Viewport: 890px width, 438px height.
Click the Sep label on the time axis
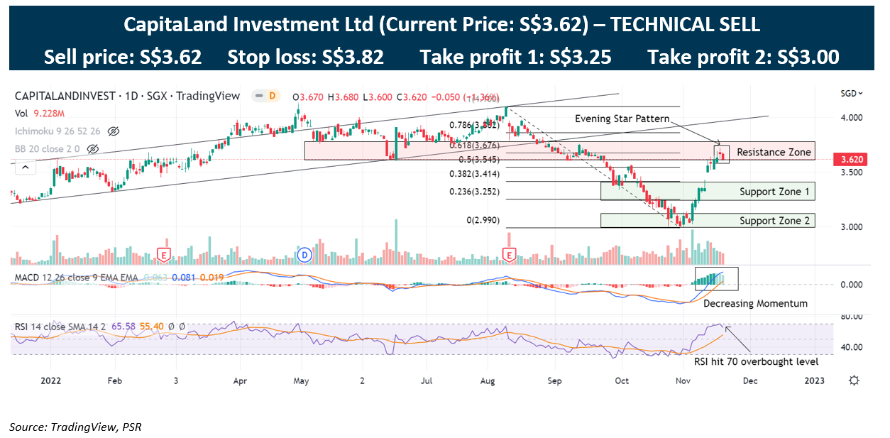coord(555,380)
